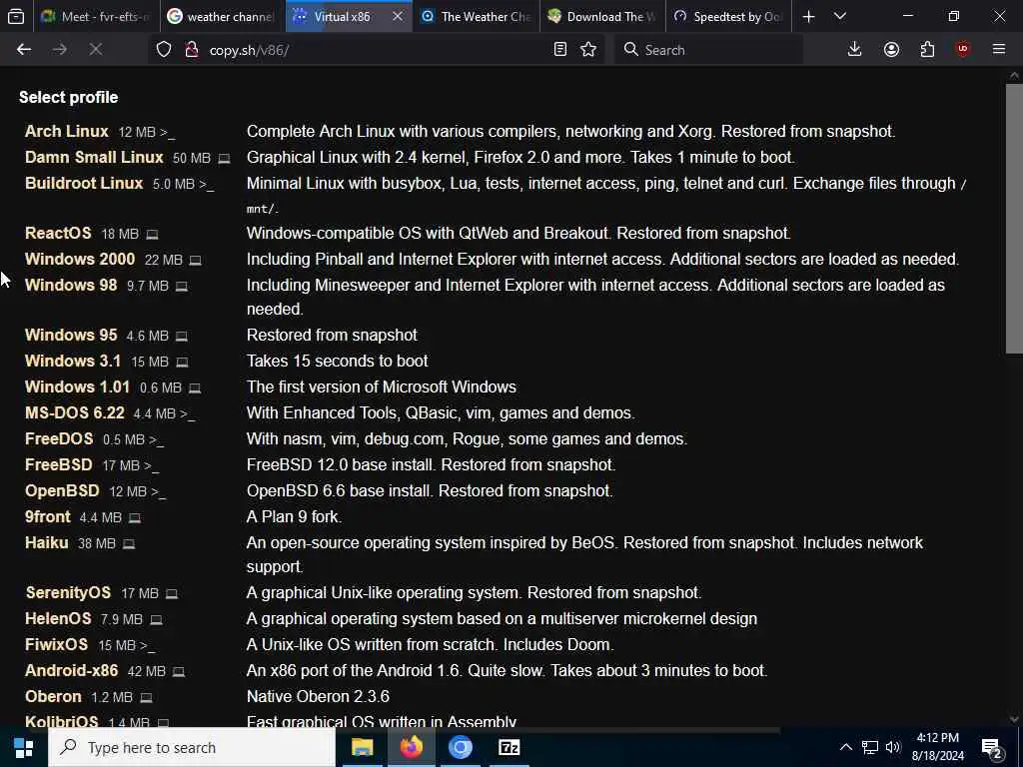Open the Extensions puzzle icon
Screen dimensions: 1023x767
pos(927,50)
